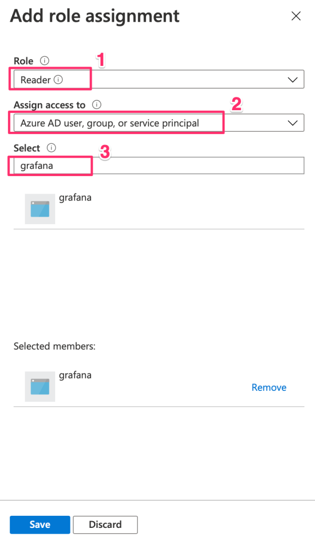Click the info icon beside Select label
This screenshot has height=540, width=315.
[51, 148]
